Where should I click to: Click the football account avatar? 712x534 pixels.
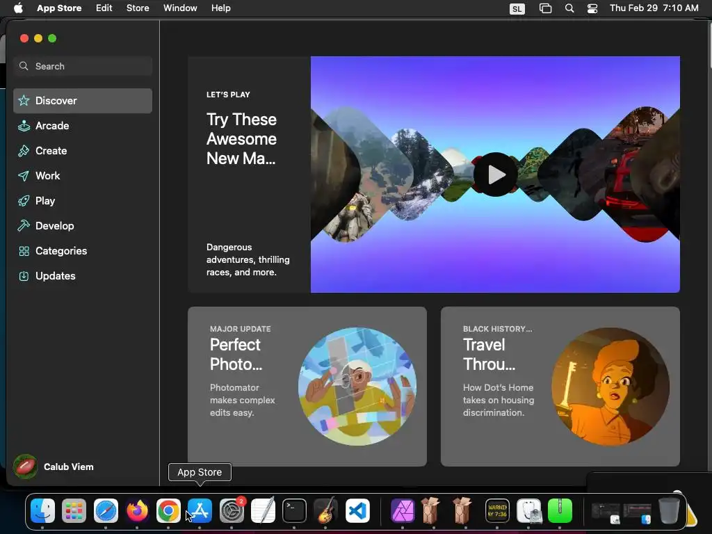tap(25, 467)
